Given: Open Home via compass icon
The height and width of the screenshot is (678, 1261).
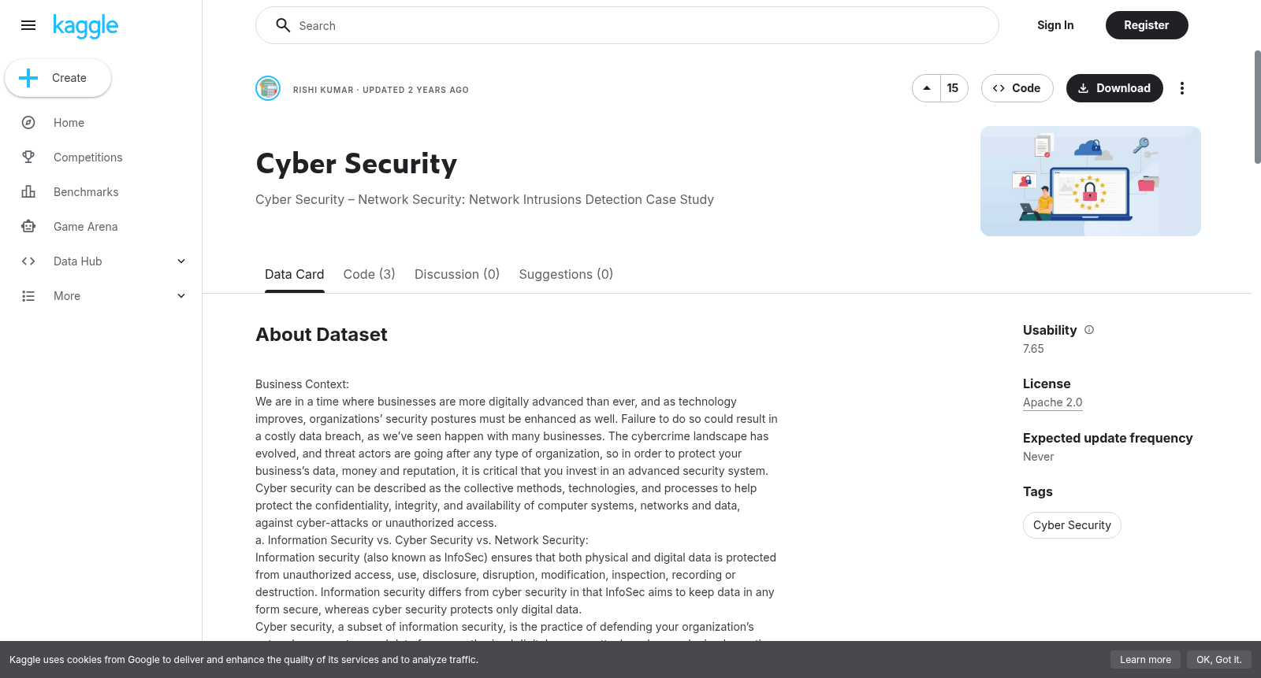Looking at the screenshot, I should point(28,123).
